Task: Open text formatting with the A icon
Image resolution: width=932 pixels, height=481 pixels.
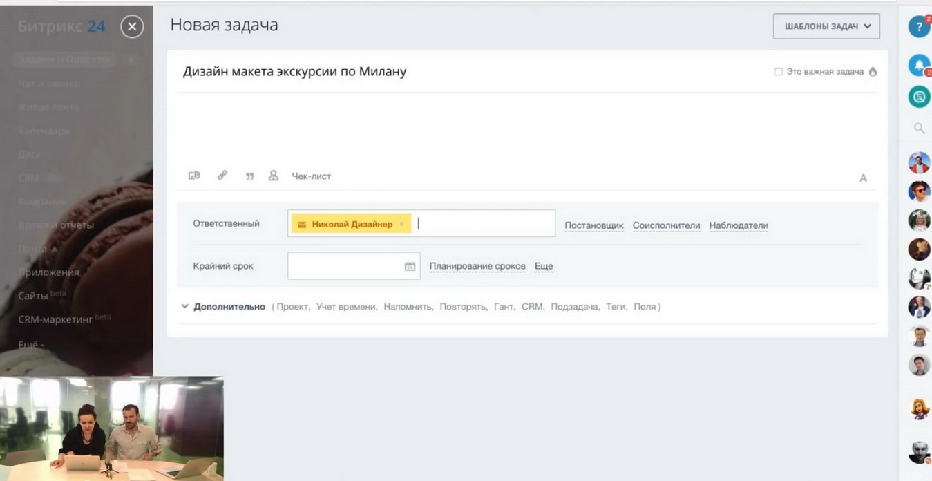Action: point(863,178)
